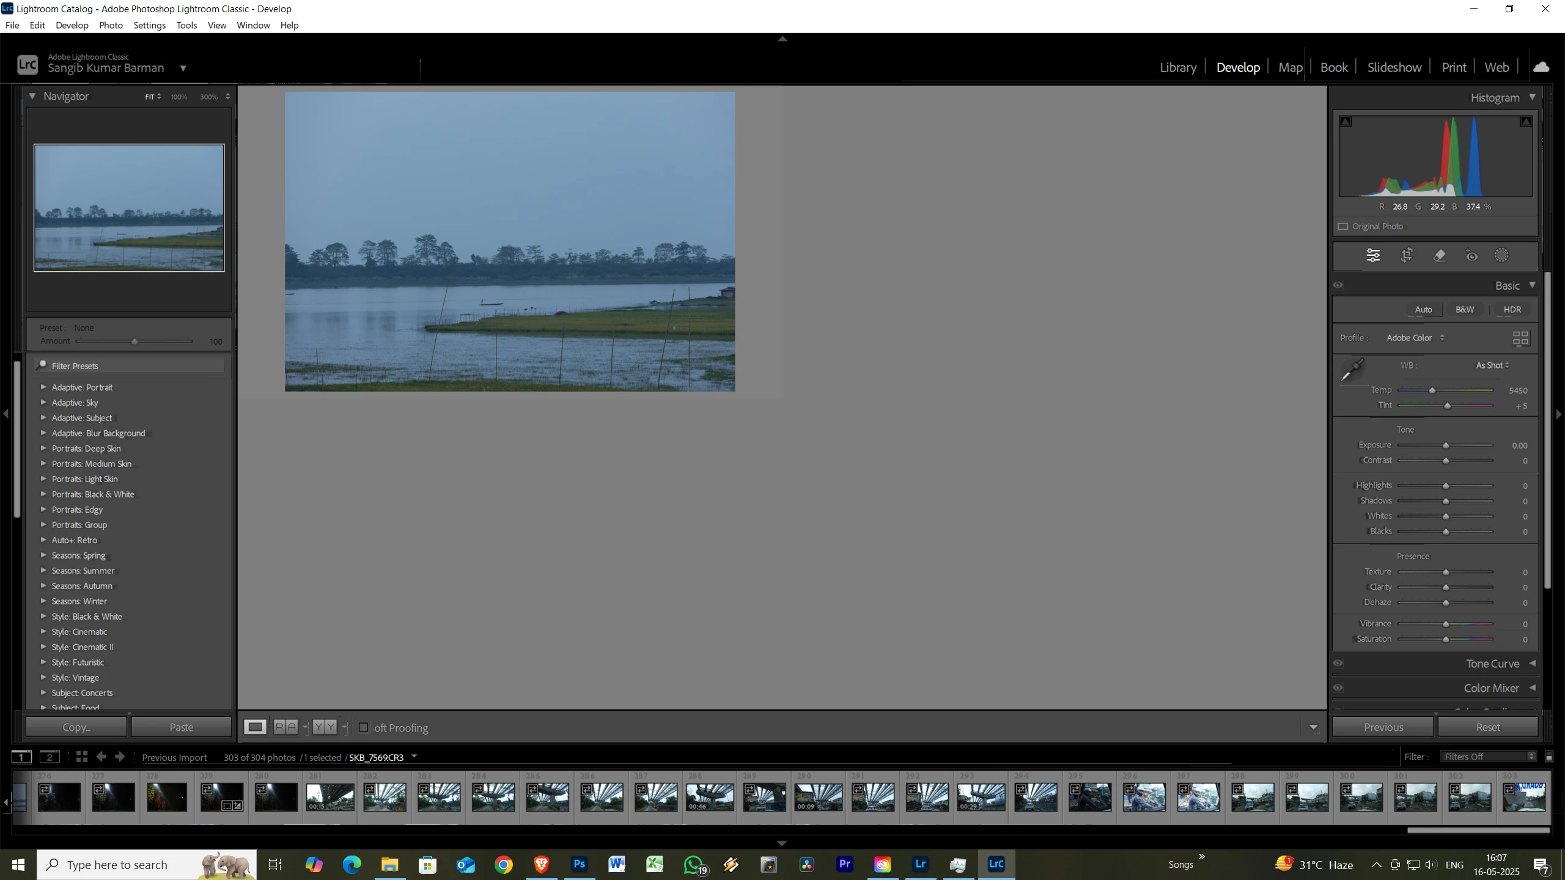The height and width of the screenshot is (880, 1565).
Task: Open Photoshop from the taskbar
Action: (579, 864)
